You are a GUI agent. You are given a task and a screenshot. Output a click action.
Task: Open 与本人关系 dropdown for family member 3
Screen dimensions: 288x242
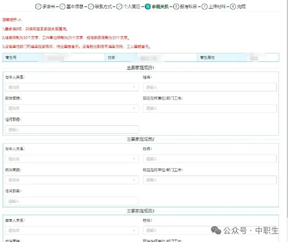click(x=72, y=230)
